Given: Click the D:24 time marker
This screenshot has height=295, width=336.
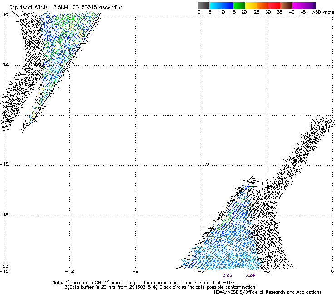Looking at the screenshot, I should pyautogui.click(x=250, y=275).
